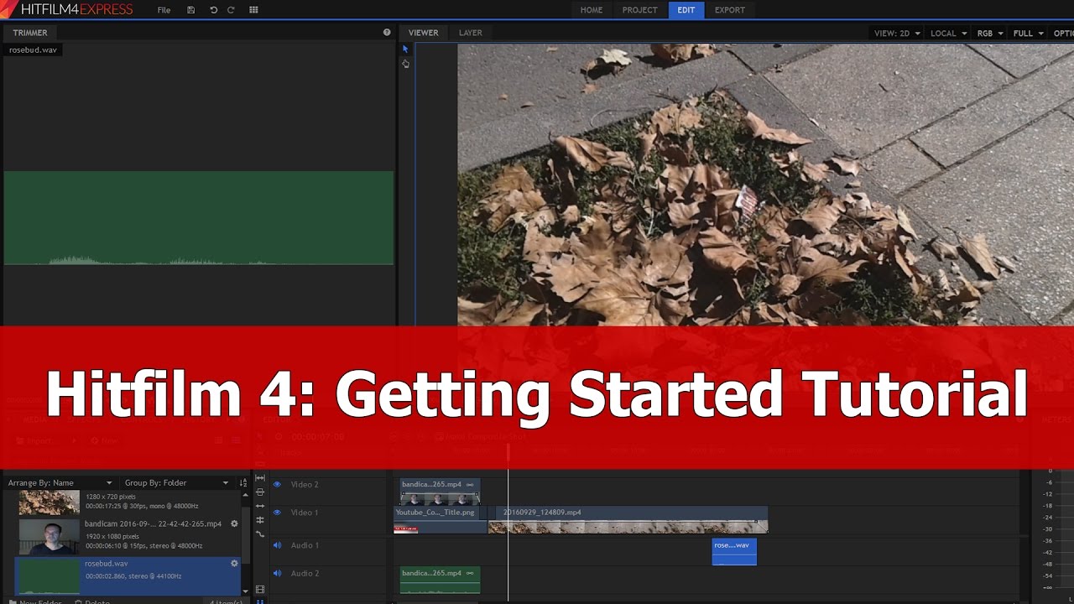
Task: Switch to the HOME tab
Action: (x=592, y=10)
